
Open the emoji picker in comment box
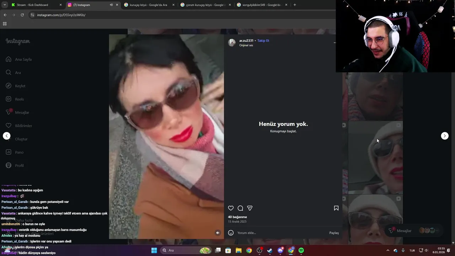coord(231,233)
